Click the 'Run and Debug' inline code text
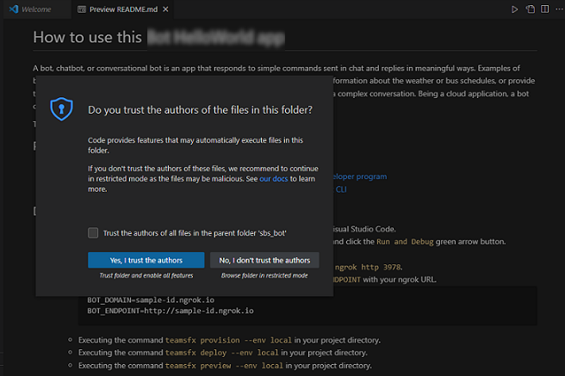This screenshot has width=565, height=376. [405, 242]
